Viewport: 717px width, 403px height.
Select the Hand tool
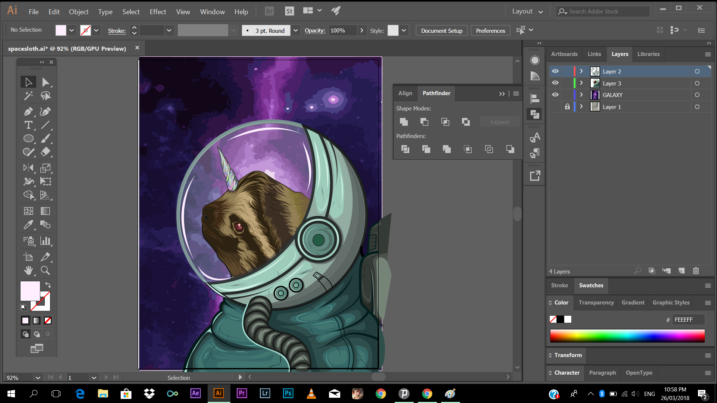pyautogui.click(x=28, y=270)
